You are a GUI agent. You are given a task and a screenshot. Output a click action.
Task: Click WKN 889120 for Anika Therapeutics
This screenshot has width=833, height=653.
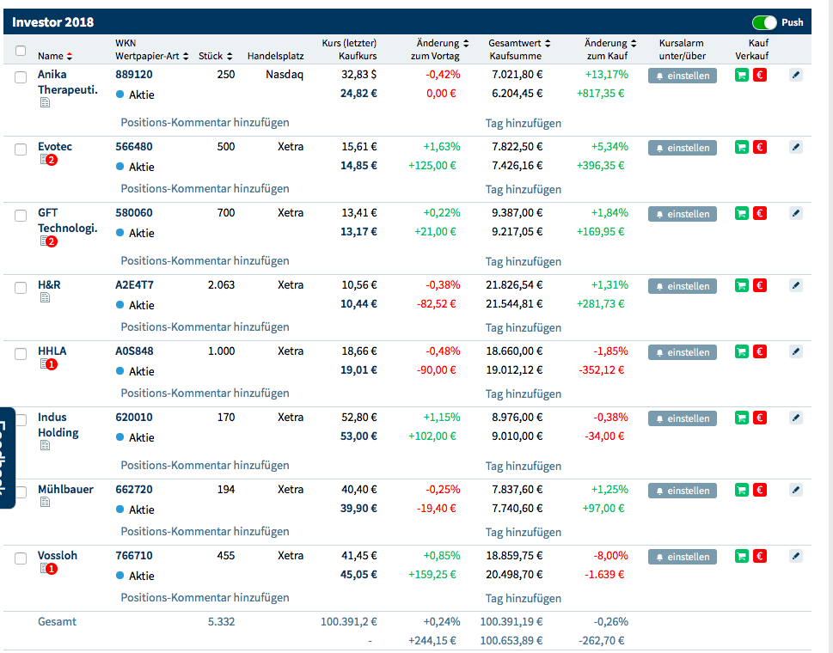(134, 75)
